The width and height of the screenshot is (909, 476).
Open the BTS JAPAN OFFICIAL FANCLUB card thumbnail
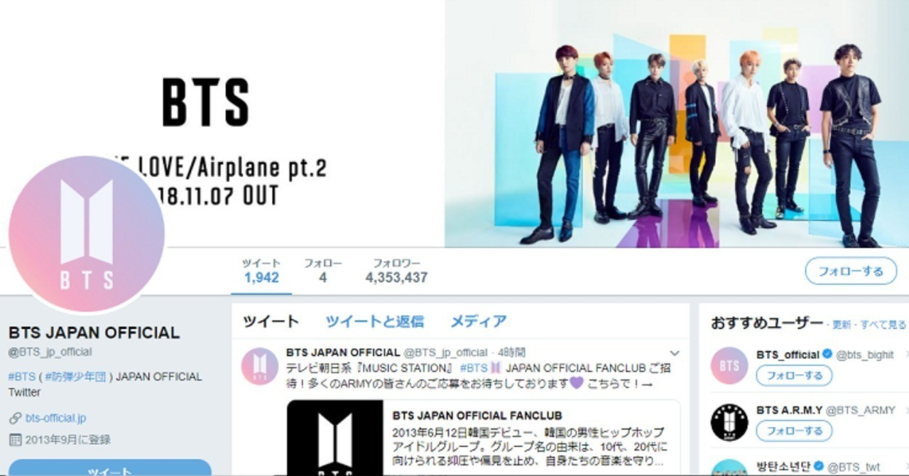[x=334, y=438]
